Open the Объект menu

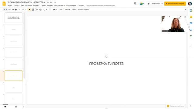(x=50, y=5)
